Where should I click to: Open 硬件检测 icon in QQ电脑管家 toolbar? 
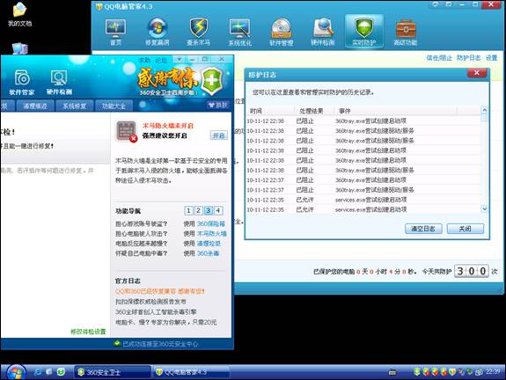pos(323,32)
